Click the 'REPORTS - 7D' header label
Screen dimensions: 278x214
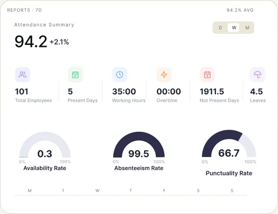[25, 10]
